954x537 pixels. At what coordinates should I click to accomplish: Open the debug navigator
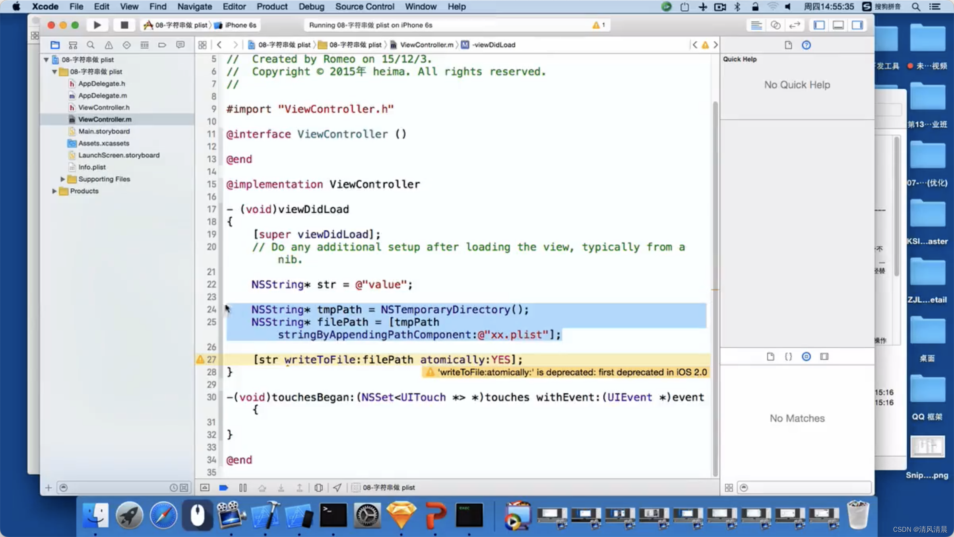tap(144, 45)
